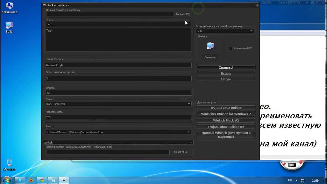The image size is (327, 184).
Task: Launch Firefox from the taskbar
Action: pos(31,180)
